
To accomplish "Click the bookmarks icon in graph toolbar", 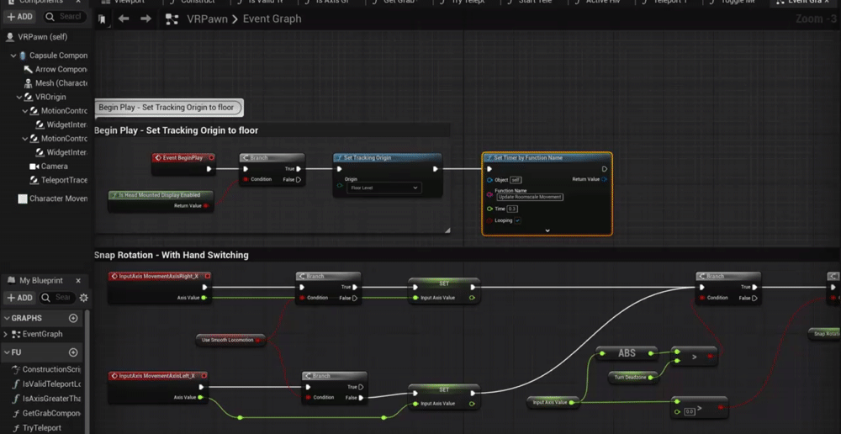I will coord(102,19).
